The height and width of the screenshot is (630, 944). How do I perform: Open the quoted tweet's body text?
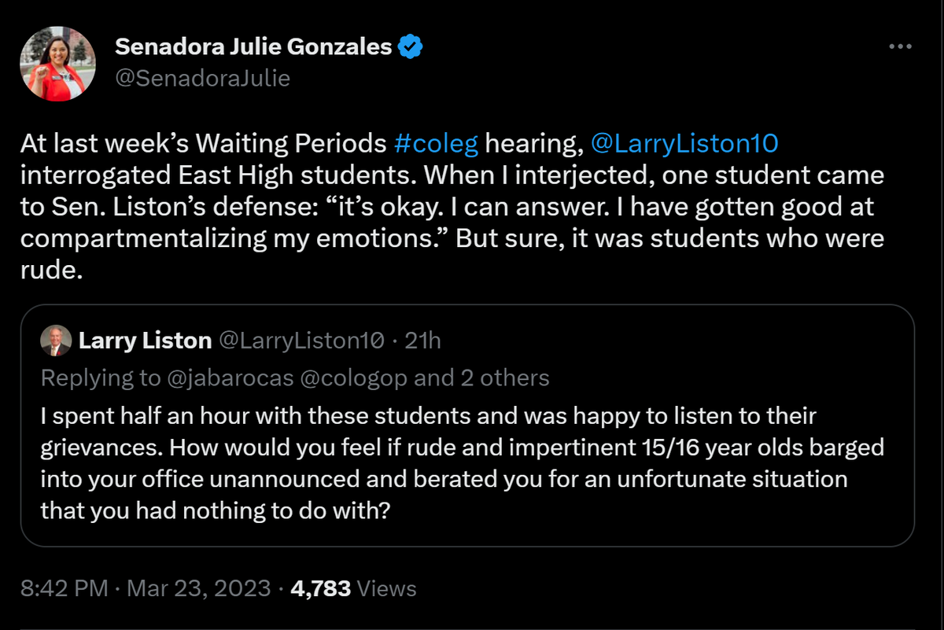click(462, 463)
